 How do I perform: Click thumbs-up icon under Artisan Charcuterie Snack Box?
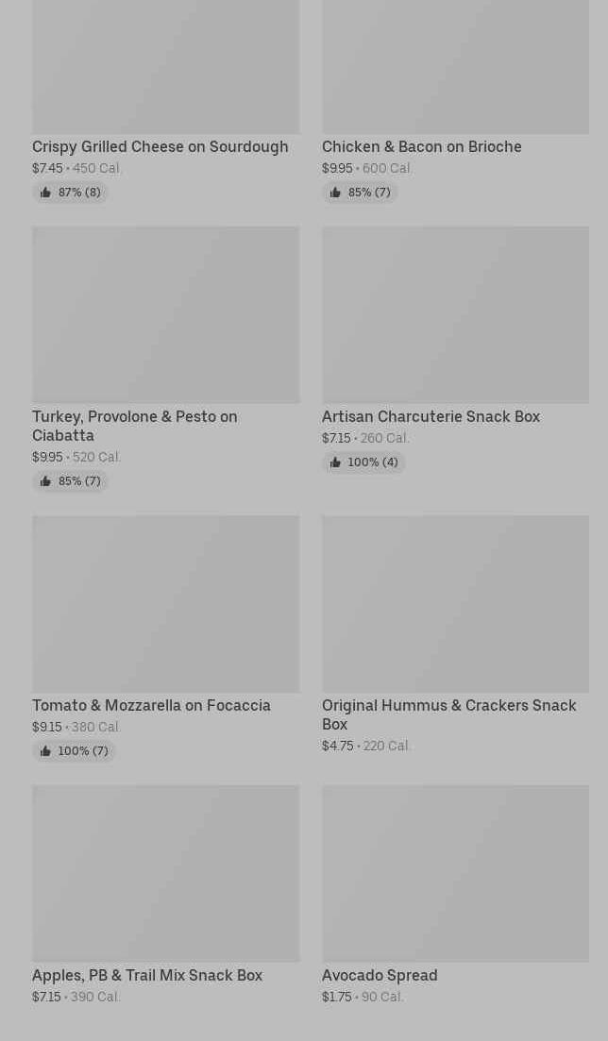[x=335, y=462]
